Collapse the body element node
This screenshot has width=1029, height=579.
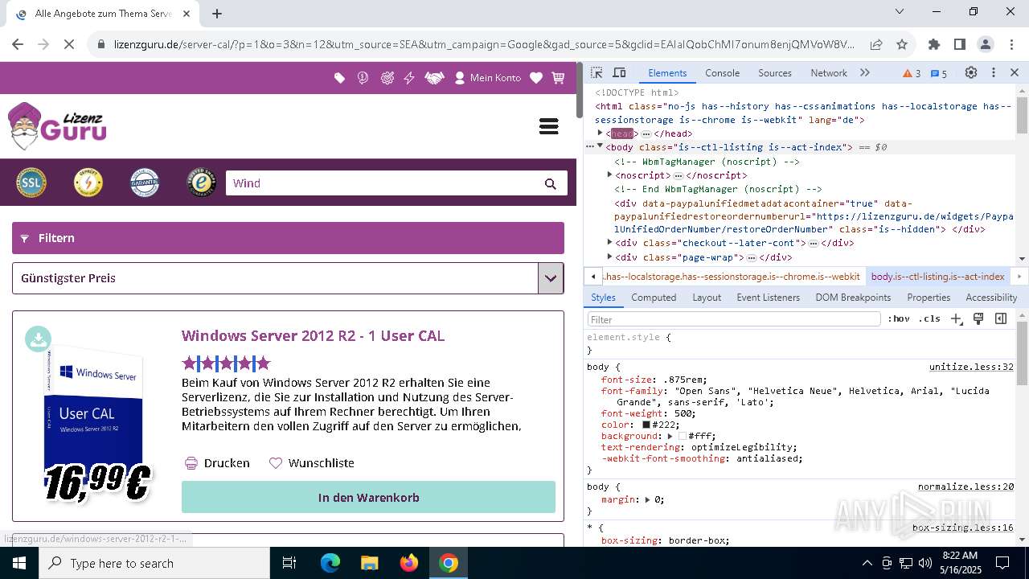click(x=600, y=146)
